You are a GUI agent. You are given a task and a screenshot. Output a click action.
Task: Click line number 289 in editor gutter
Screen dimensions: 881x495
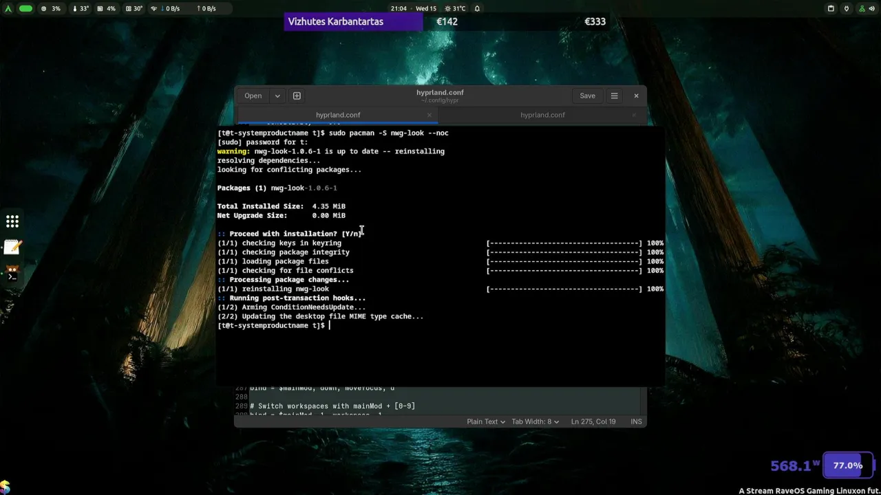click(x=241, y=406)
